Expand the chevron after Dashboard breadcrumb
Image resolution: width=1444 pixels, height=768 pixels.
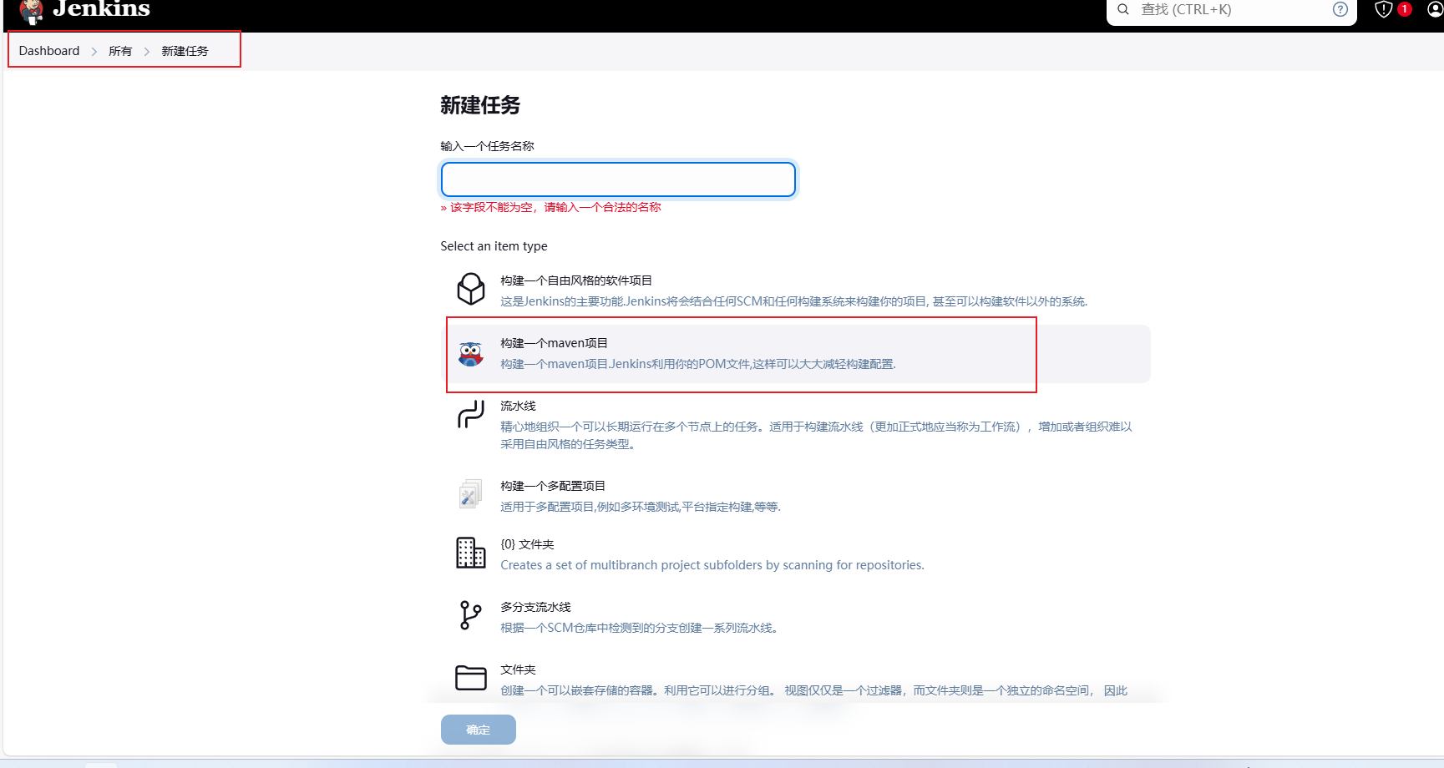94,52
